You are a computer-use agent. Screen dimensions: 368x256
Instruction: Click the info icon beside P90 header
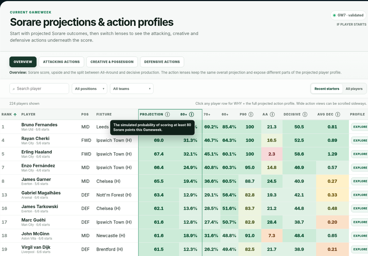click(x=251, y=114)
